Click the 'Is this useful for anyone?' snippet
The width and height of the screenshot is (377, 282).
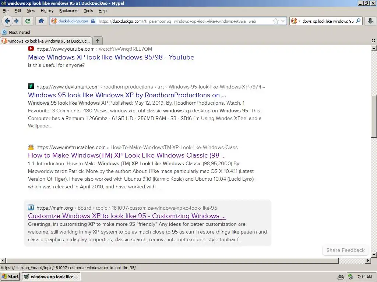pos(56,65)
